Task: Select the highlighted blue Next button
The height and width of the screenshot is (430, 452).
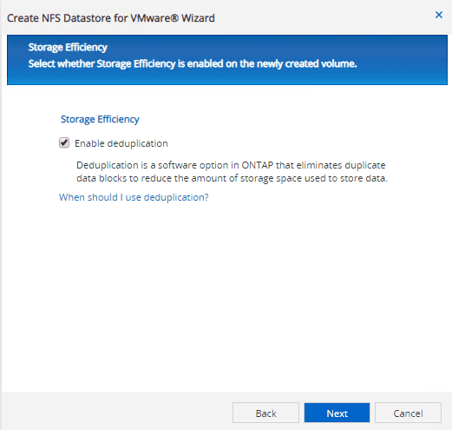Action: [337, 413]
